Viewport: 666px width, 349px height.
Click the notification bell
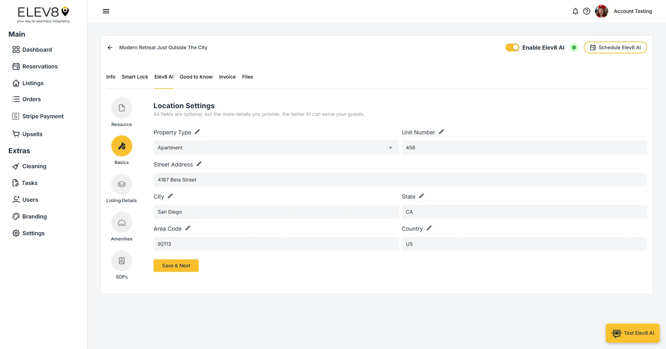pyautogui.click(x=575, y=11)
